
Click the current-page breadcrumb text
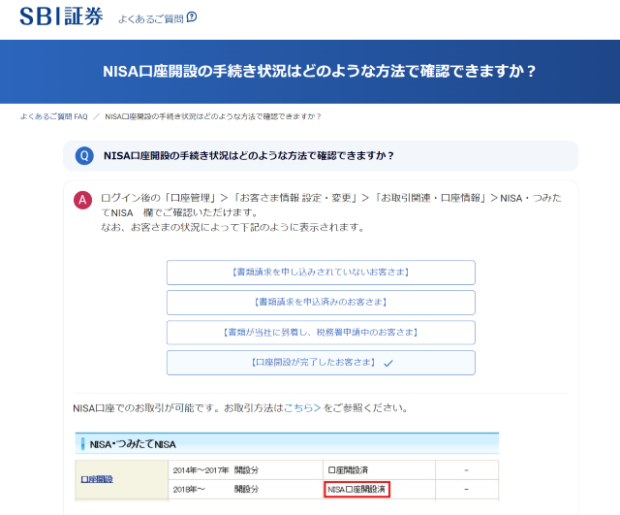[x=212, y=116]
